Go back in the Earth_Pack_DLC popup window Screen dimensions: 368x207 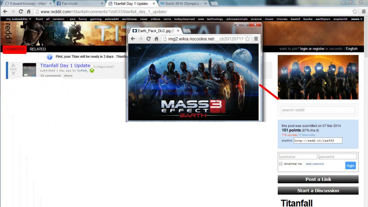[133, 39]
